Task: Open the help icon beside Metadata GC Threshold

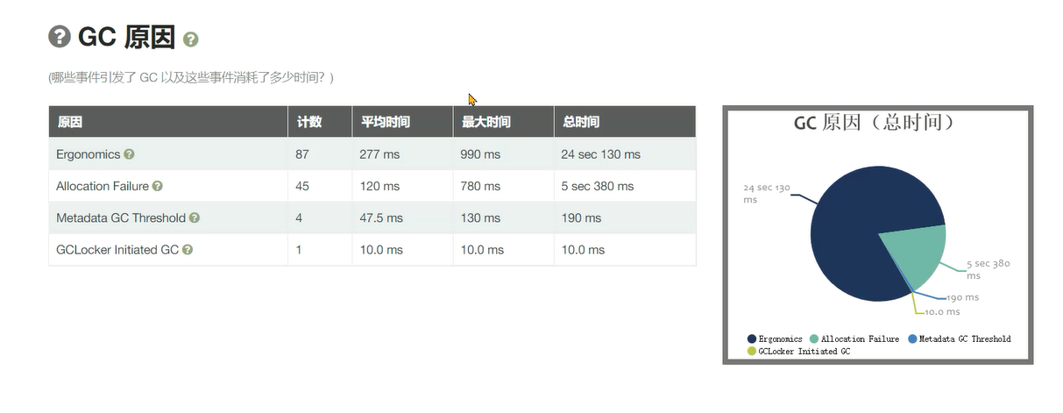Action: pos(195,217)
